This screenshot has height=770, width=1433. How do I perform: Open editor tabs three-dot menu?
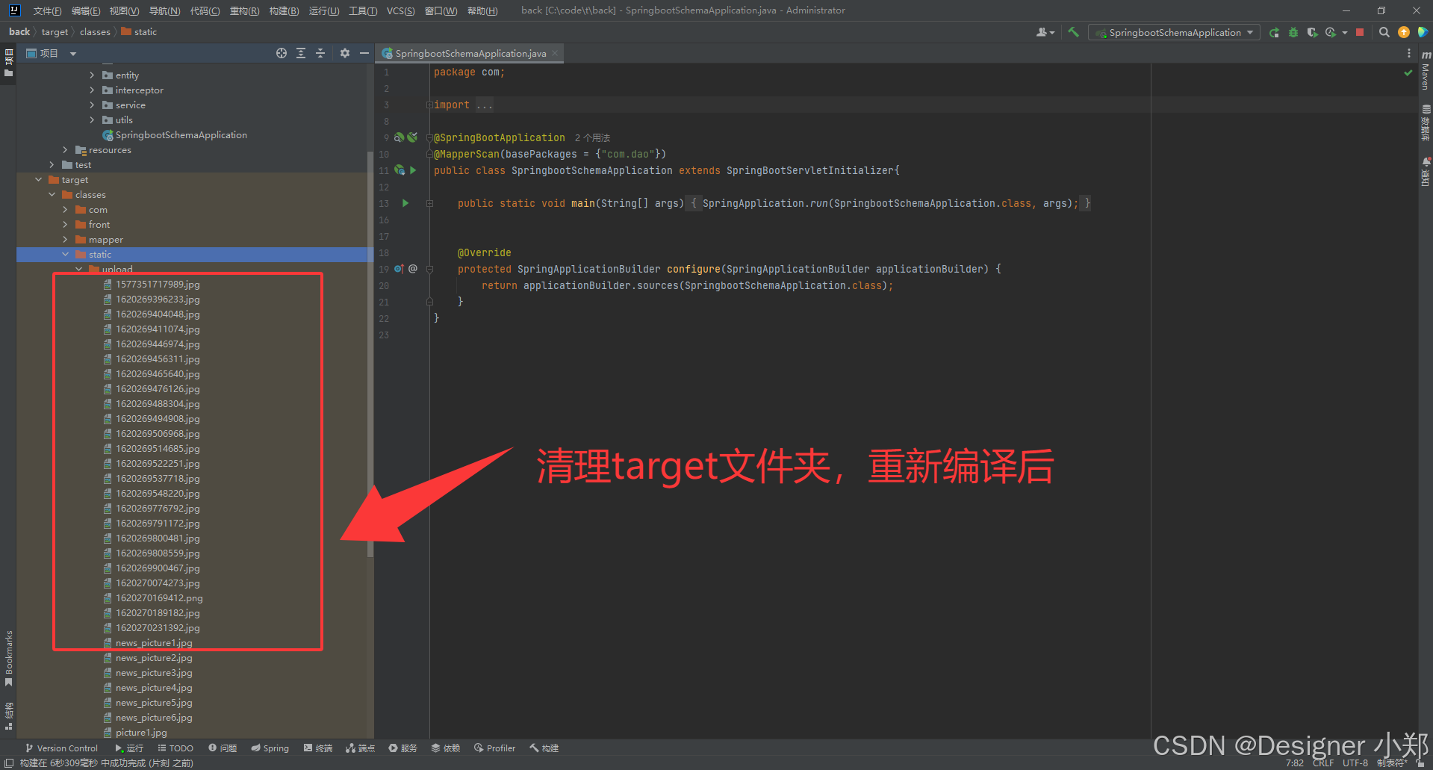click(x=1409, y=53)
